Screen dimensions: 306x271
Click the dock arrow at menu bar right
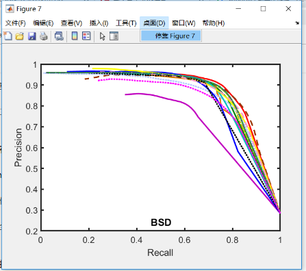pyautogui.click(x=297, y=23)
